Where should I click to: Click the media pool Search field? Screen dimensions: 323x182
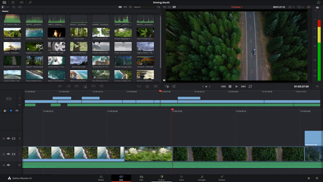(144, 7)
